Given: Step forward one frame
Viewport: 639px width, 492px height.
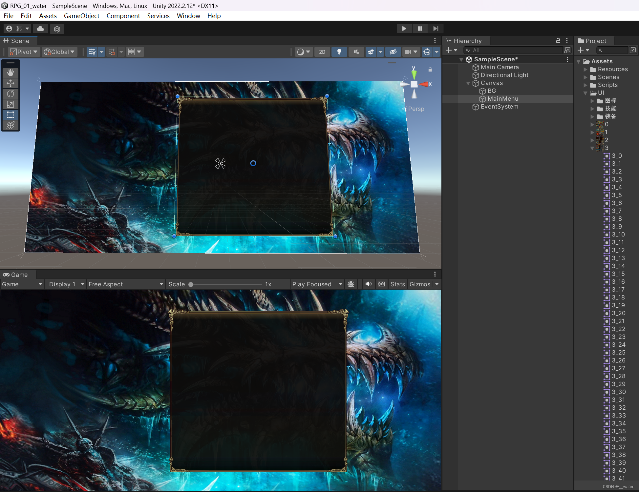Looking at the screenshot, I should pos(436,29).
